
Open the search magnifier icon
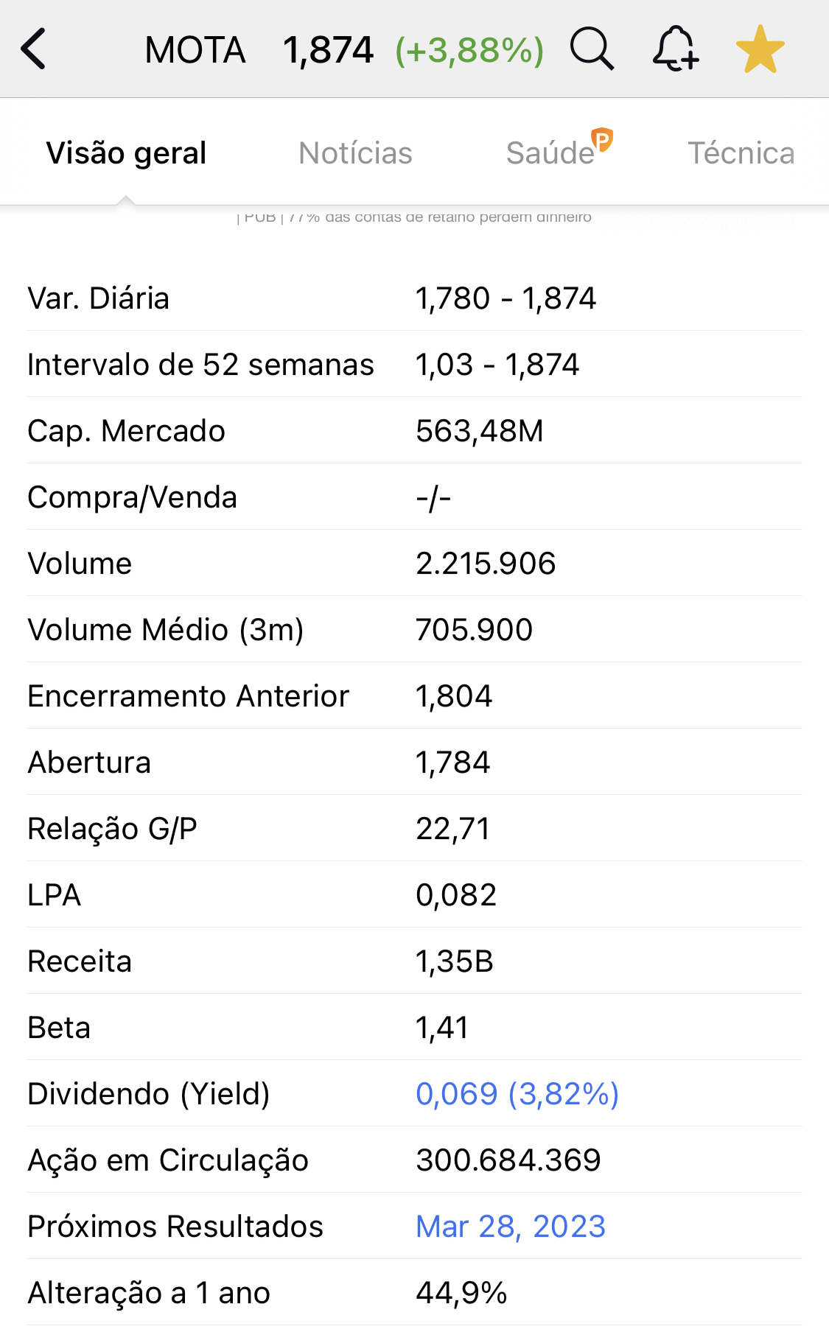592,49
